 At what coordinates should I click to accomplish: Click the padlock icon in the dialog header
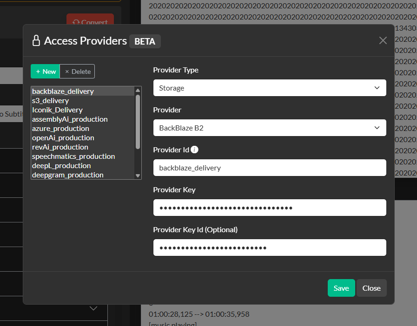point(36,40)
